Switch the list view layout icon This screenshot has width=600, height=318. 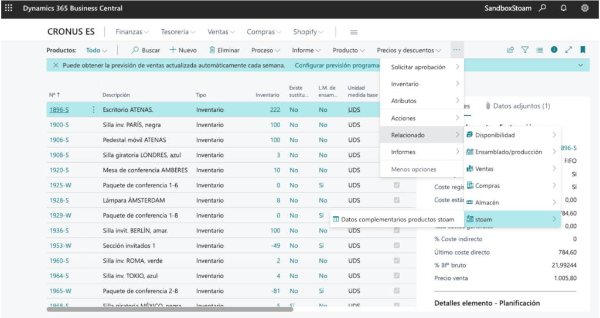(540, 50)
